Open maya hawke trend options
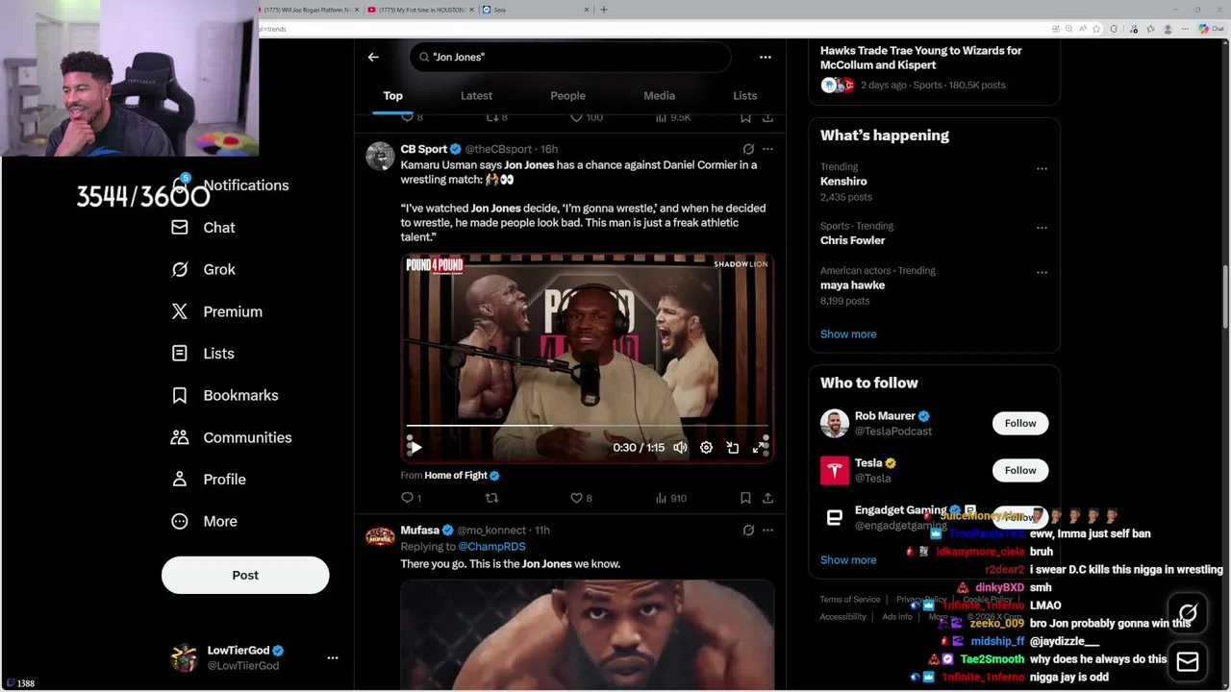 click(1042, 272)
